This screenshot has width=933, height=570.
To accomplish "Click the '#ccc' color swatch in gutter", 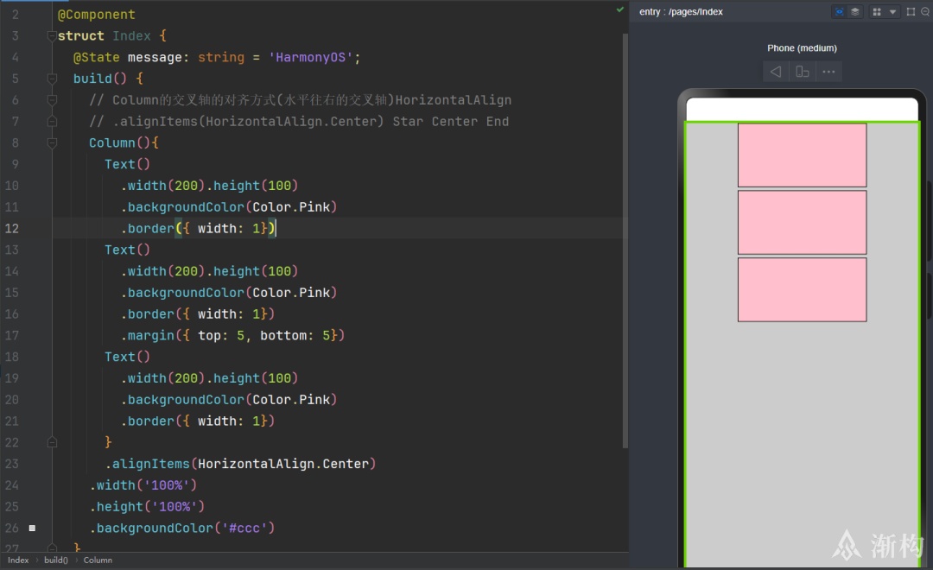I will (x=32, y=528).
